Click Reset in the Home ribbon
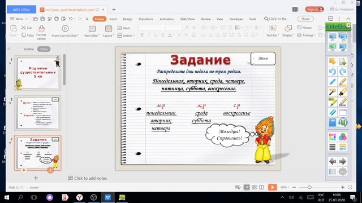Viewport: 362px width, 203px height. click(123, 28)
